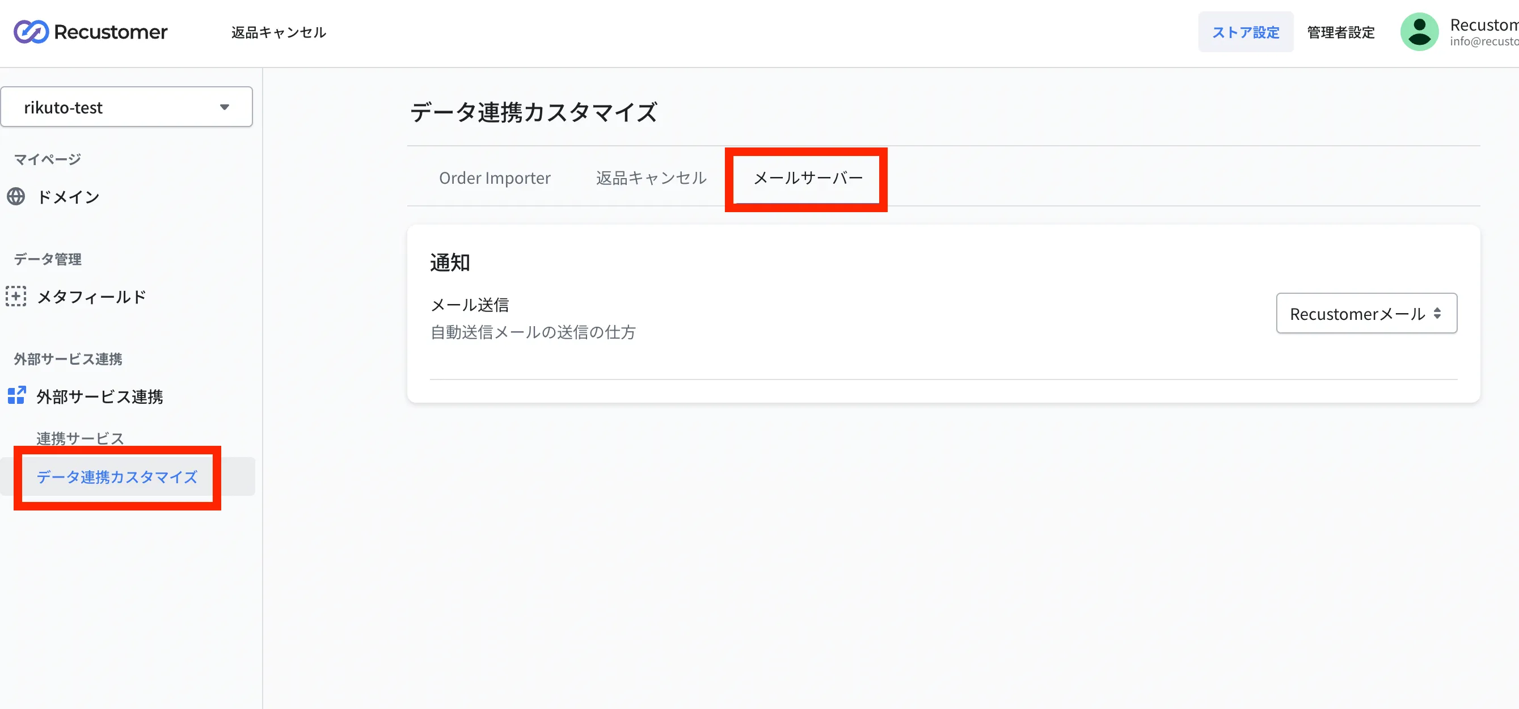Select the メールサーバー tab
Image resolution: width=1519 pixels, height=709 pixels.
click(808, 178)
